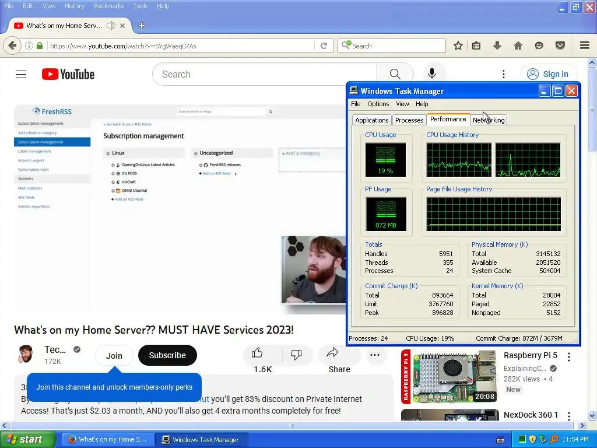597x448 pixels.
Task: Click the chat smiley icon in Firefox toolbar
Action: (539, 45)
